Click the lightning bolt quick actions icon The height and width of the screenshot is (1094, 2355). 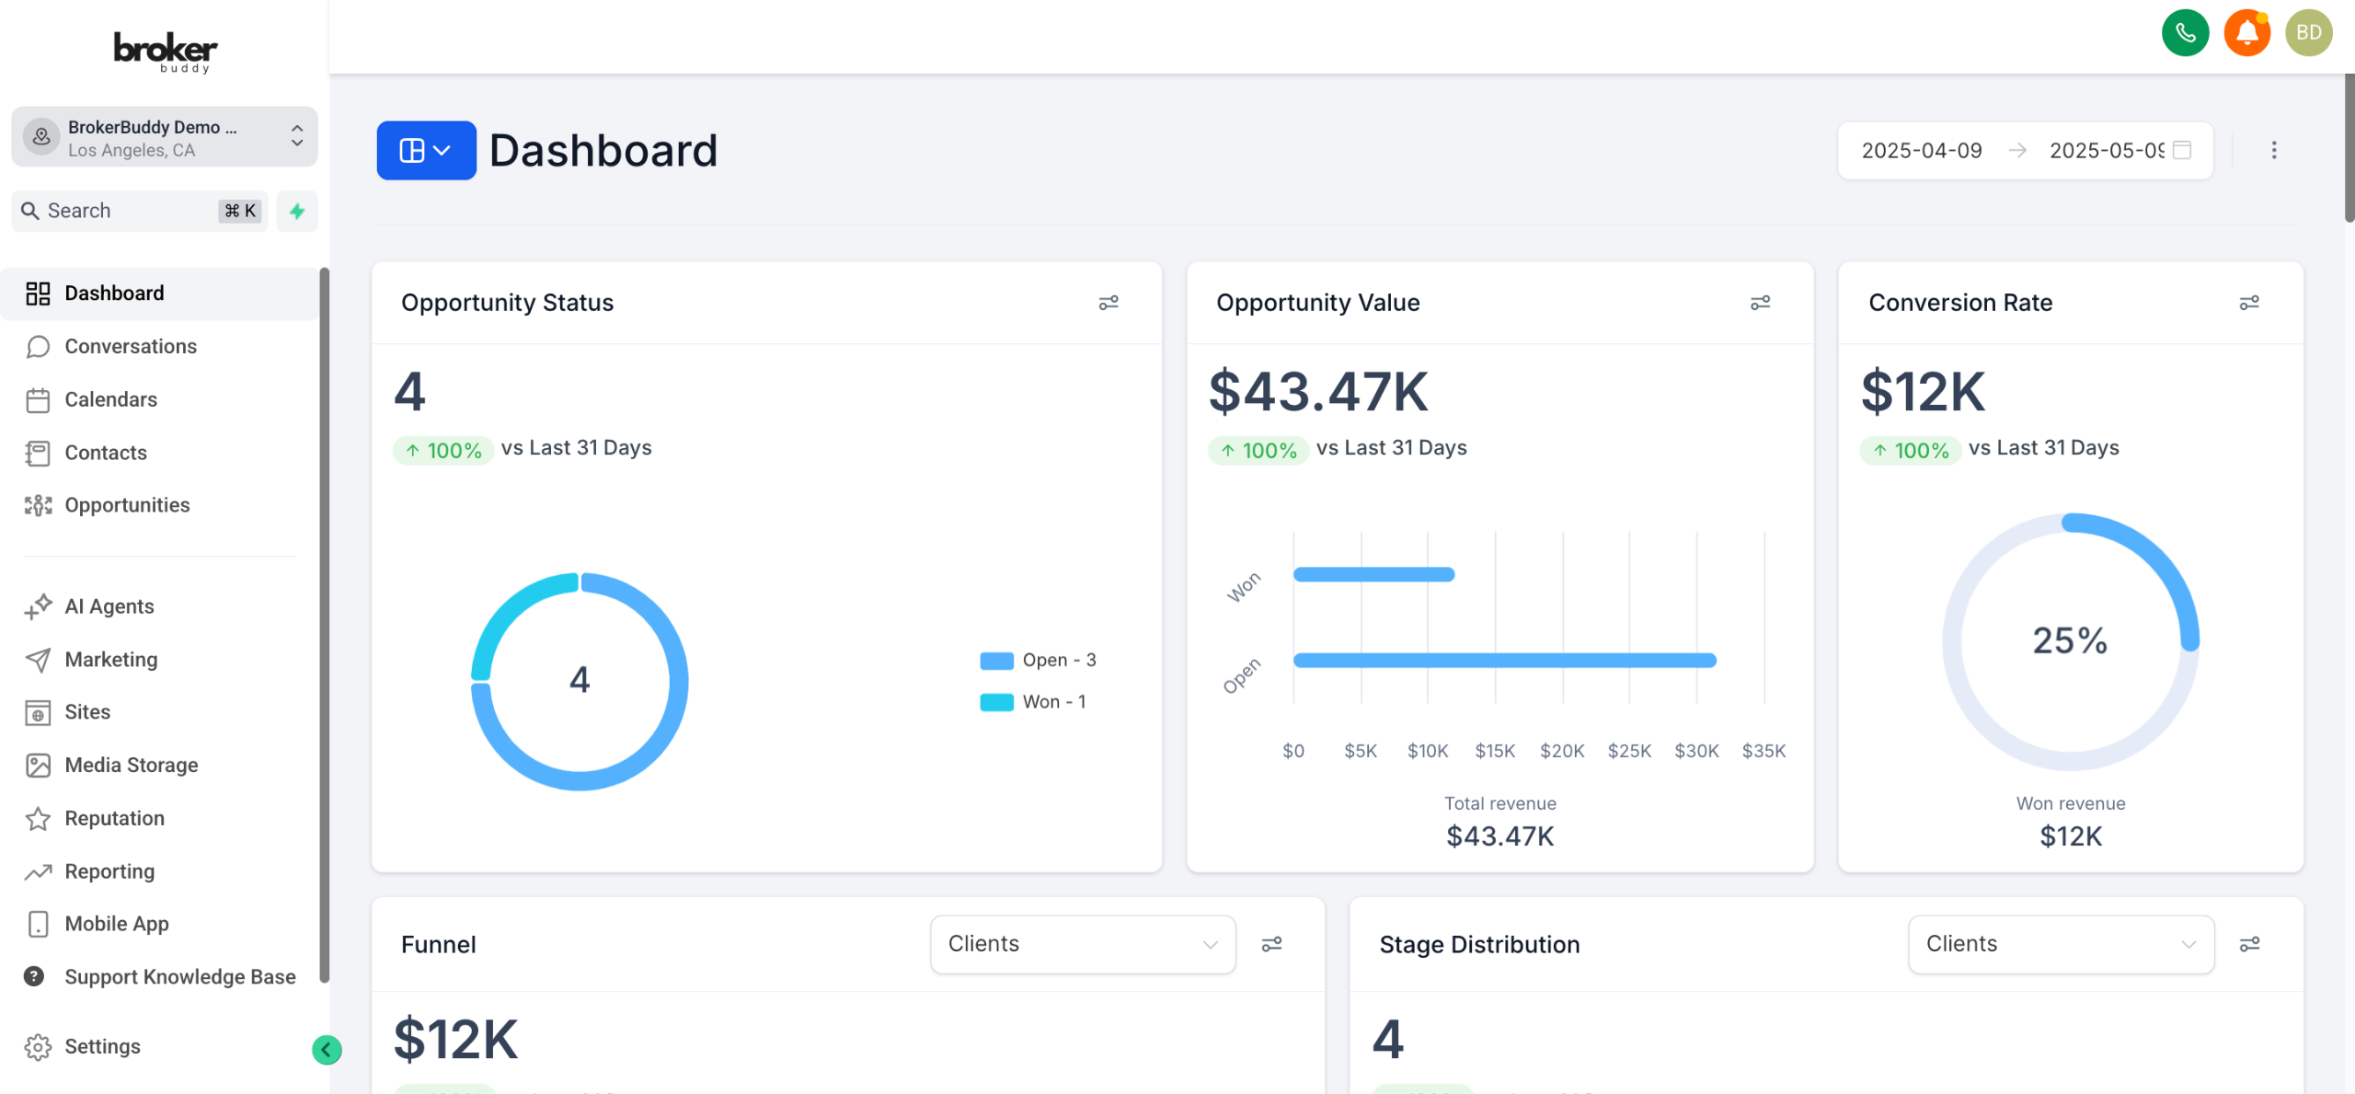[297, 211]
